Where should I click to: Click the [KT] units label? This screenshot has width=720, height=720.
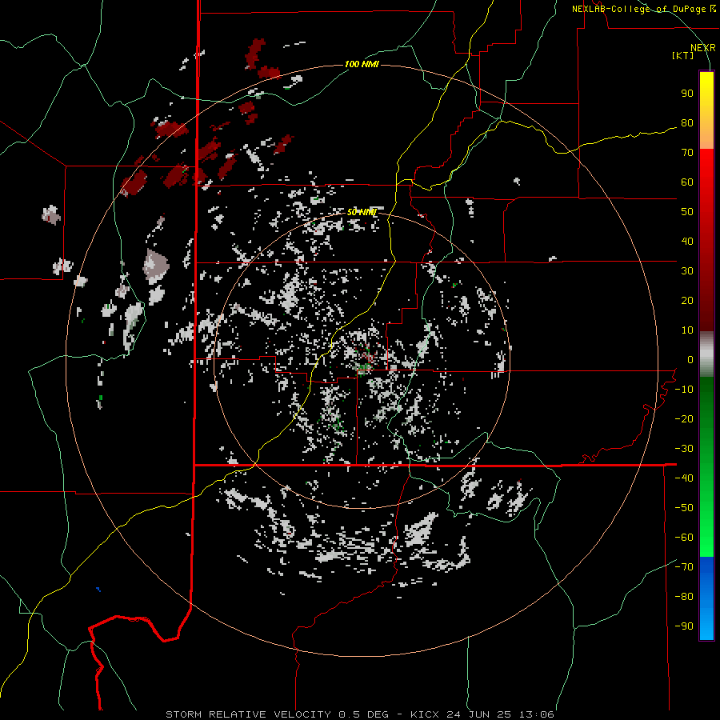[683, 55]
